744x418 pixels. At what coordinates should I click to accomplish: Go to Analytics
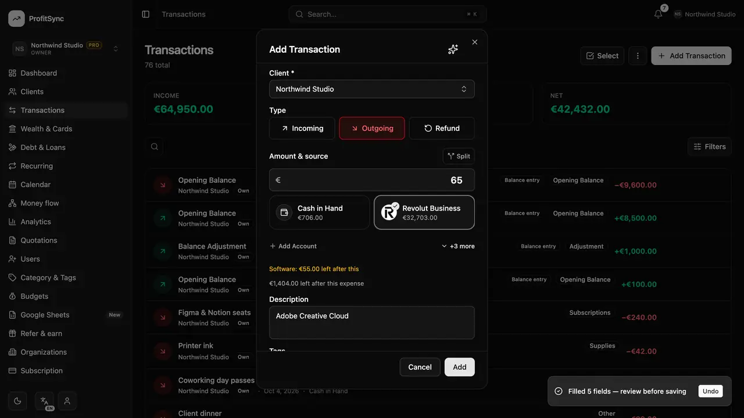pyautogui.click(x=65, y=222)
